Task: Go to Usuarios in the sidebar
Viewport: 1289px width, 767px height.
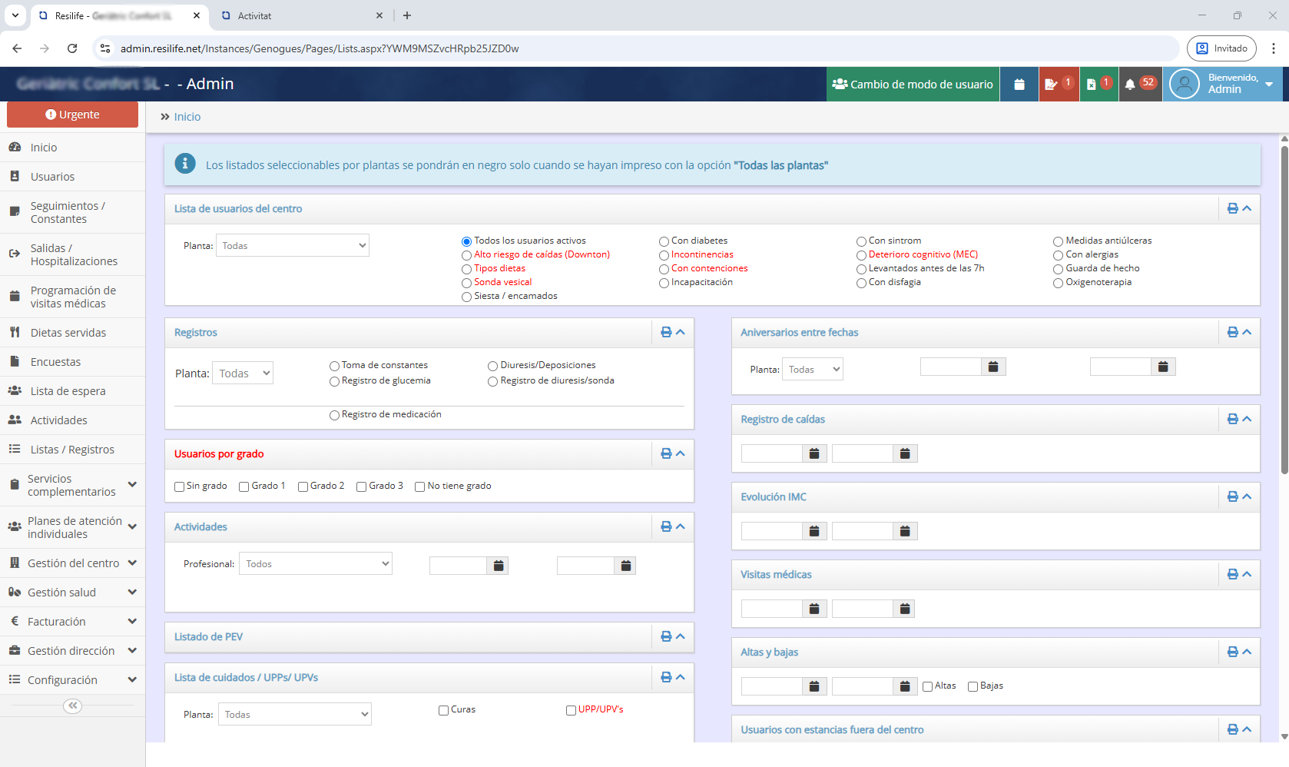Action: [x=72, y=177]
